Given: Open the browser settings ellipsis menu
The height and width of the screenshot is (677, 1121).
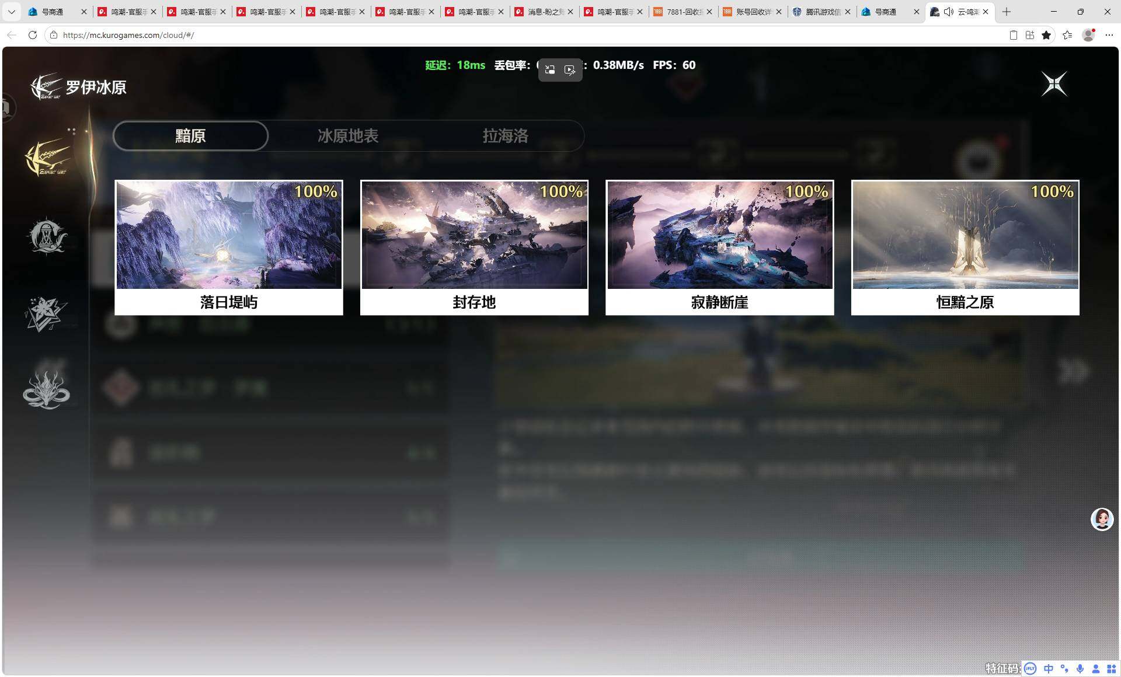Looking at the screenshot, I should tap(1109, 35).
